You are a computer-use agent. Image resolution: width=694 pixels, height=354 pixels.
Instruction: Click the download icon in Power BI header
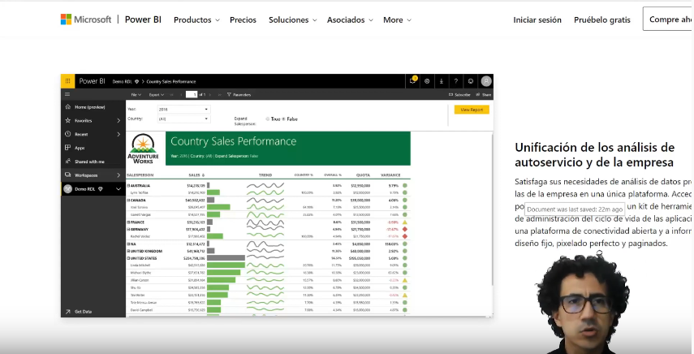pyautogui.click(x=442, y=81)
